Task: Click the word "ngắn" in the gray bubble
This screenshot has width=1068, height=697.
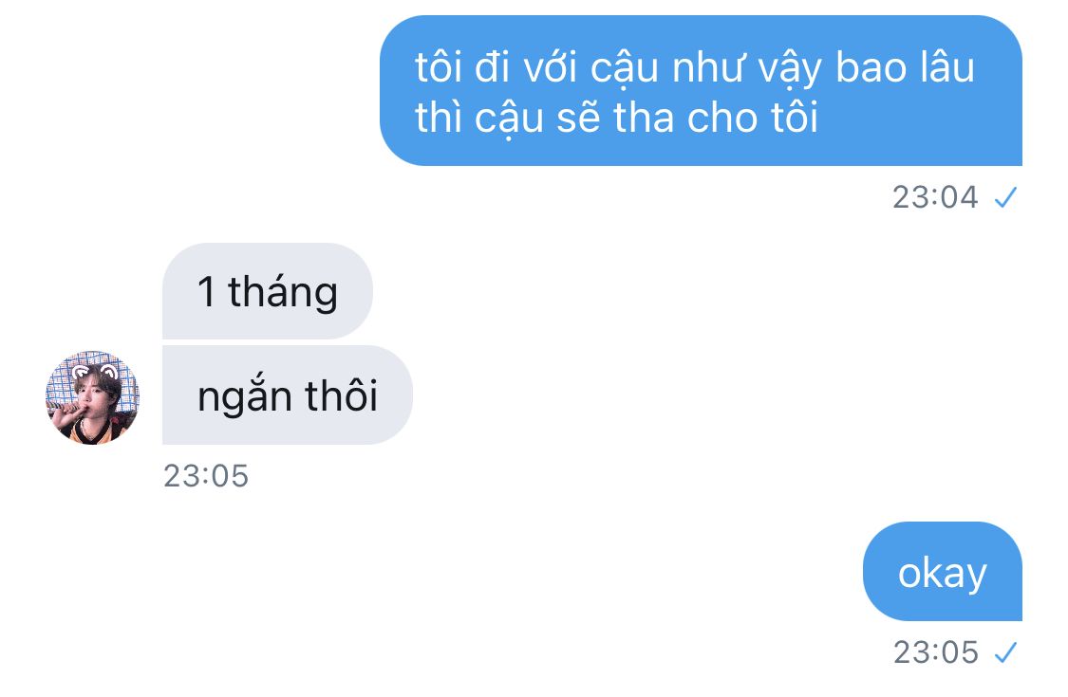Action: point(243,397)
